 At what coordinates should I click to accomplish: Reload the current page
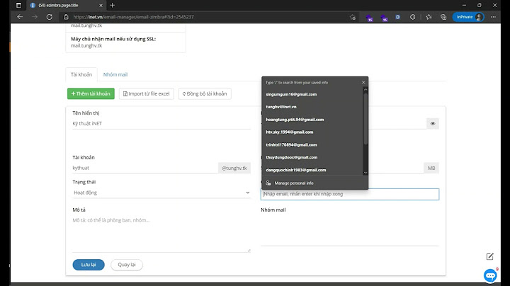click(50, 17)
